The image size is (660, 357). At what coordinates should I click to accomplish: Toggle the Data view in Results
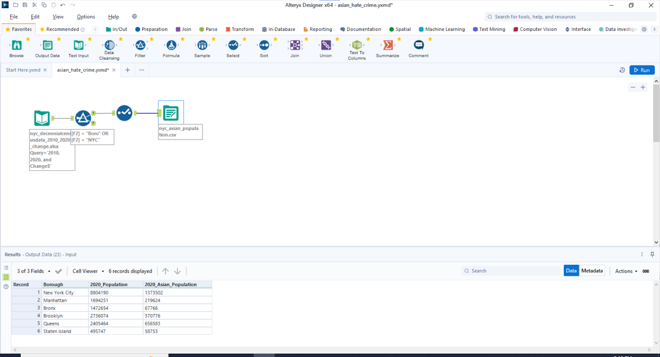pos(571,271)
